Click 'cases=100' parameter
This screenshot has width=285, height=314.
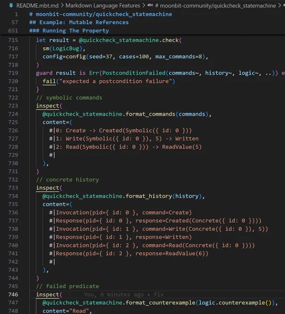point(134,57)
